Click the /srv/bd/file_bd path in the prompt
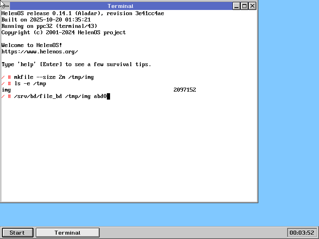 (38, 96)
